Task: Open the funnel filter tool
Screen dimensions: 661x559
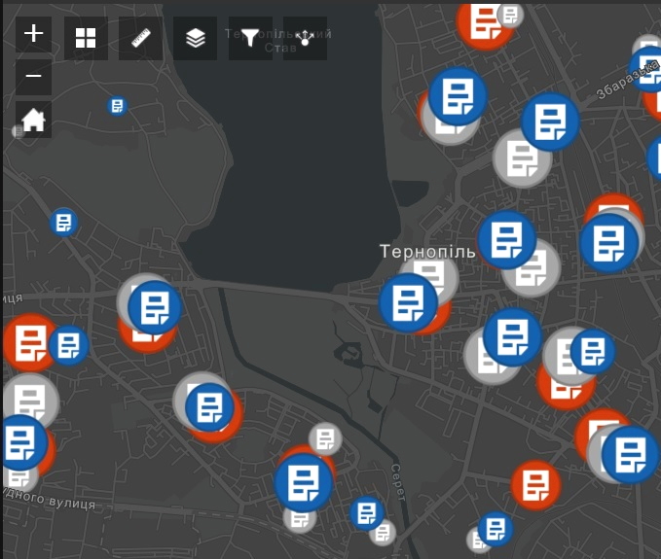Action: [250, 38]
